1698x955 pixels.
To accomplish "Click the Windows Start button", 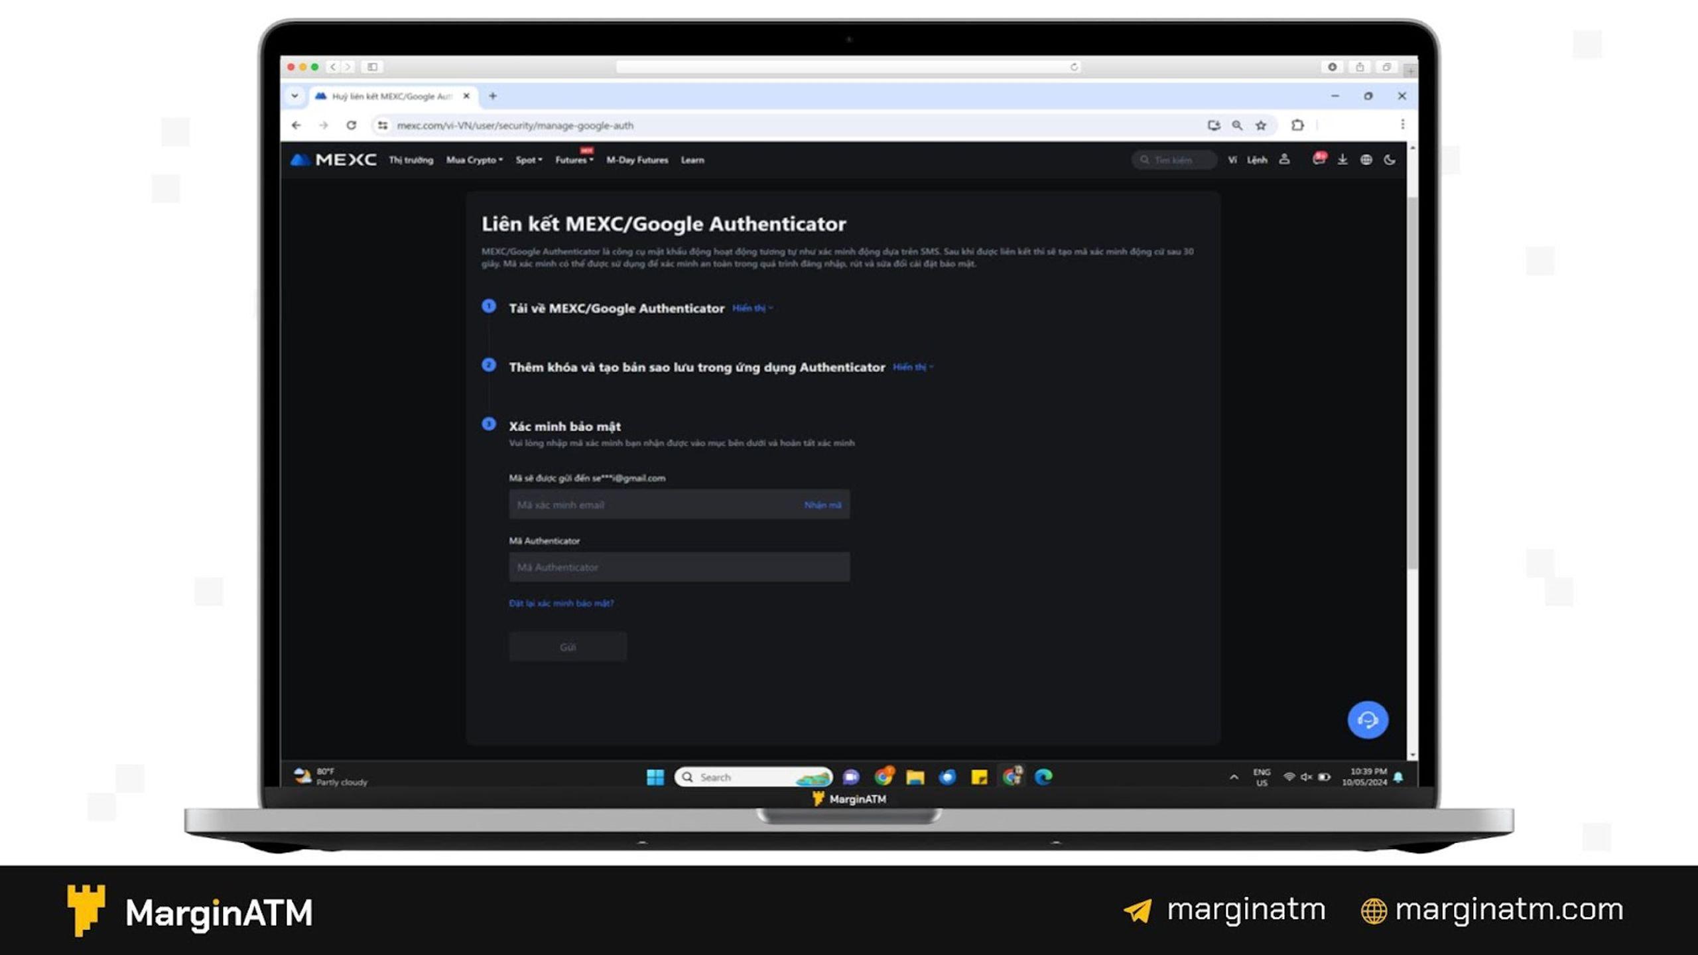I will pyautogui.click(x=655, y=777).
